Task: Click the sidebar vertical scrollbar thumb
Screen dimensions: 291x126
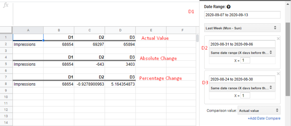Action: (288, 59)
